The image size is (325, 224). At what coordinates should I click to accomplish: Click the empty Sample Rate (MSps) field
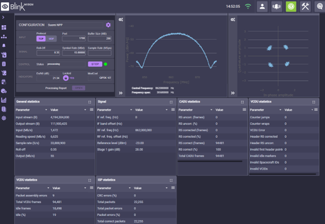click(99, 53)
